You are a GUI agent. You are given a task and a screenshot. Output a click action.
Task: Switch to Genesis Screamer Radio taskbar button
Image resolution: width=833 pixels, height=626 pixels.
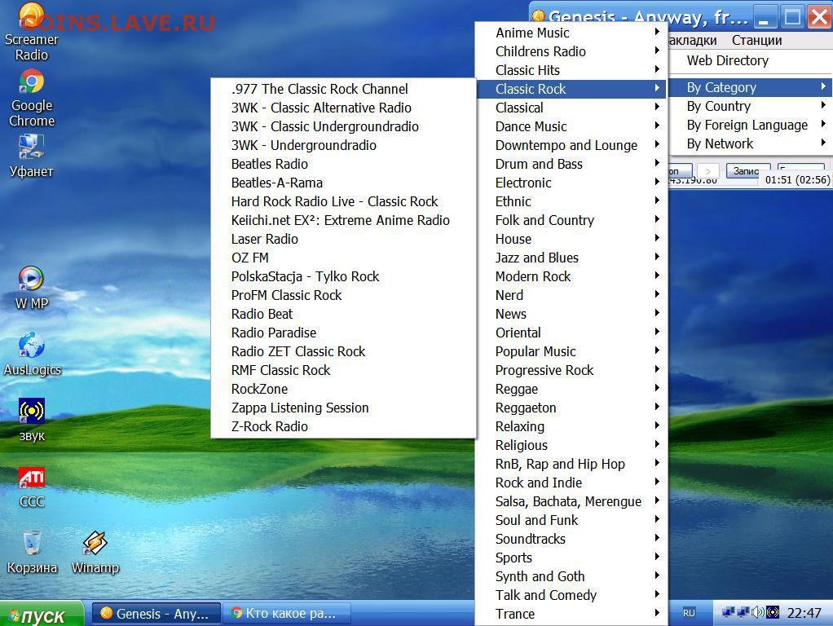pyautogui.click(x=156, y=614)
